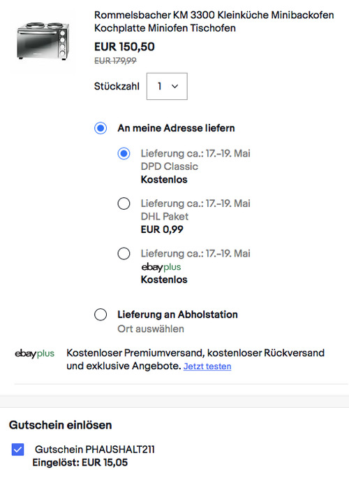
Task: Choose the DHL Paket shipping option
Action: click(x=124, y=203)
